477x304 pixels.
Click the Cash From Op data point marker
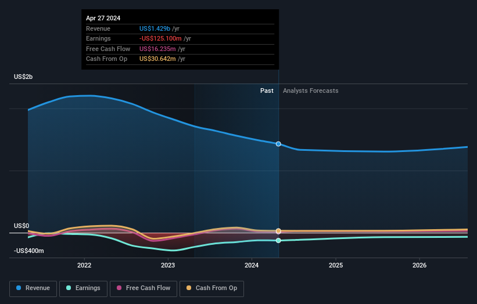(278, 231)
